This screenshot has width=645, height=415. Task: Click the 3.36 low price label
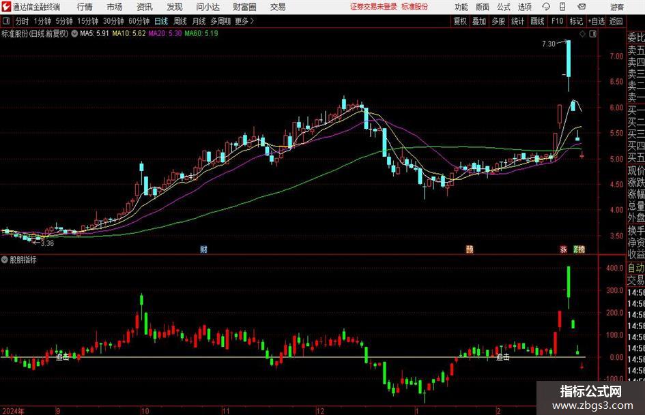(47, 243)
